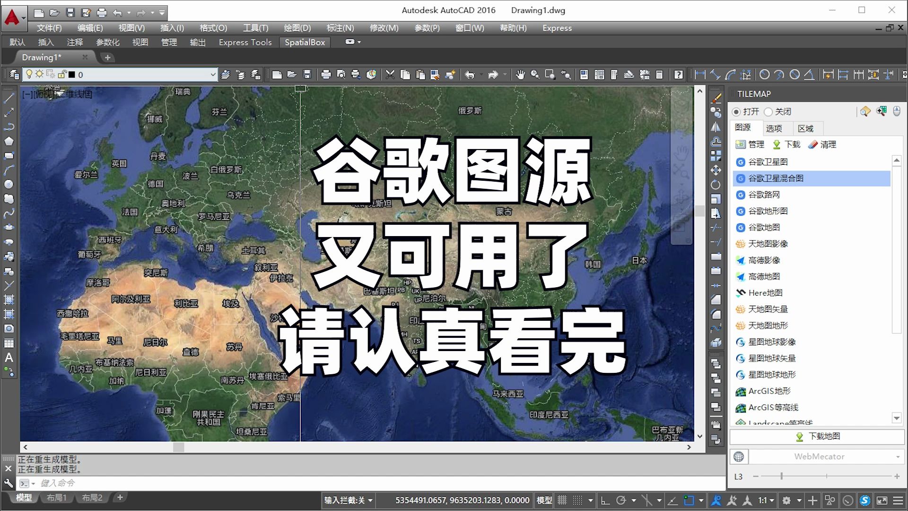The width and height of the screenshot is (908, 511).
Task: Adjust the L3 zoom level slider
Action: [x=782, y=476]
